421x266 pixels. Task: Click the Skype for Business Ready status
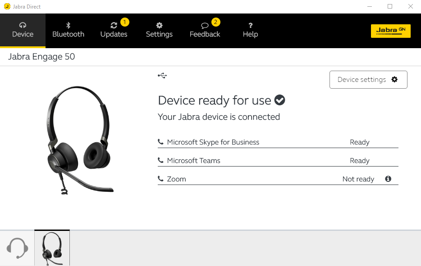(360, 142)
